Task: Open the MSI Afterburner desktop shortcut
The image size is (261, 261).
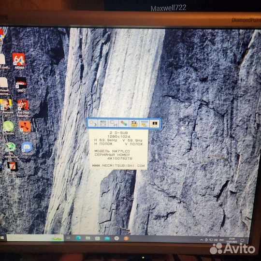Action: [x=11, y=150]
